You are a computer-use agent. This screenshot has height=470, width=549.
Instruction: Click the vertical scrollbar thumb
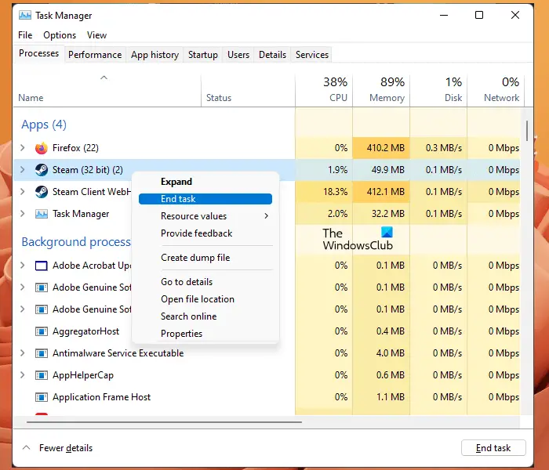pos(526,131)
